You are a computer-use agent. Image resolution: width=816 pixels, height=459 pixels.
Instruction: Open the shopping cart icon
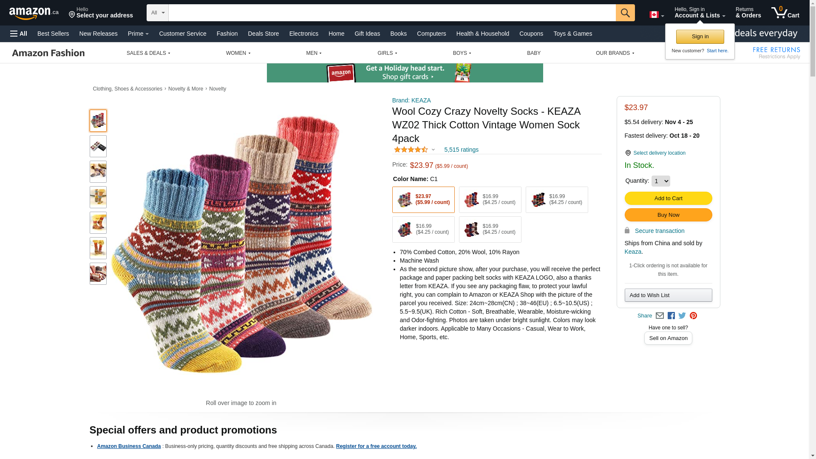coord(785,13)
